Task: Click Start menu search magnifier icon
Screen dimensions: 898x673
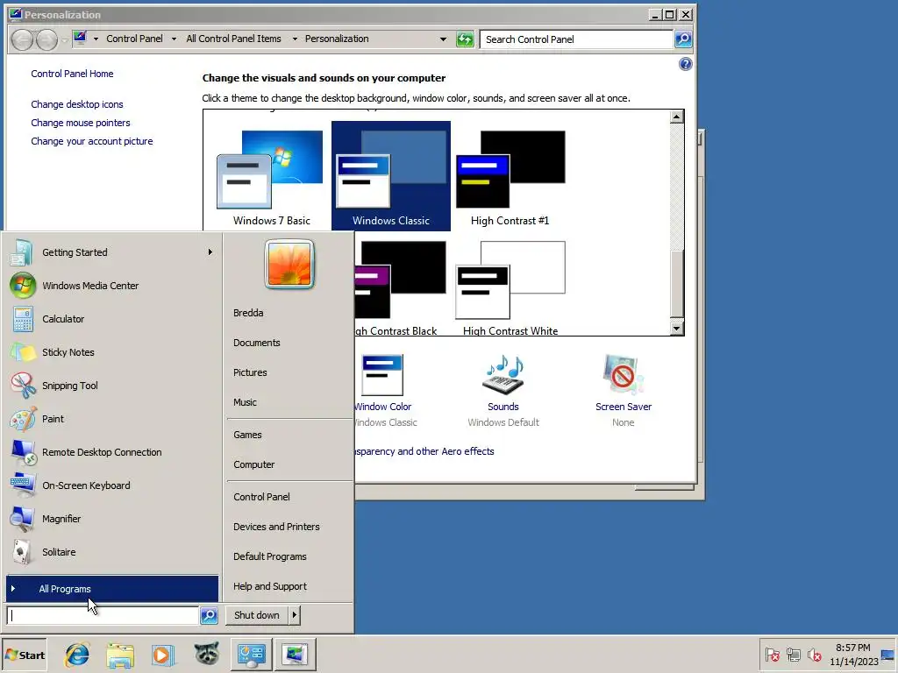Action: [209, 615]
